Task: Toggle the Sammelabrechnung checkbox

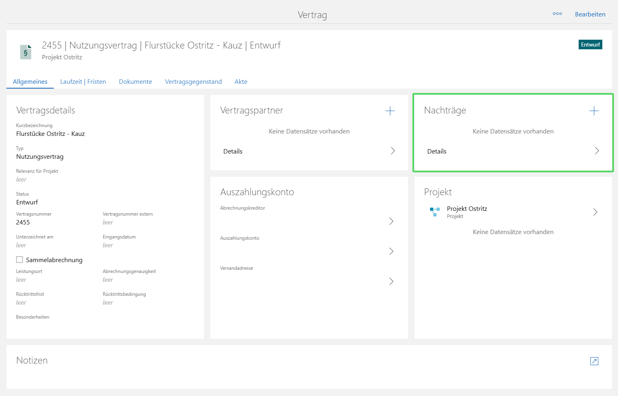Action: pyautogui.click(x=20, y=260)
